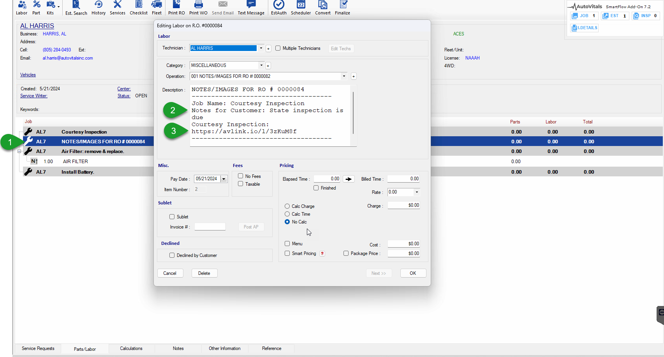Toggle the Smart Pricing checkbox

[x=287, y=253]
